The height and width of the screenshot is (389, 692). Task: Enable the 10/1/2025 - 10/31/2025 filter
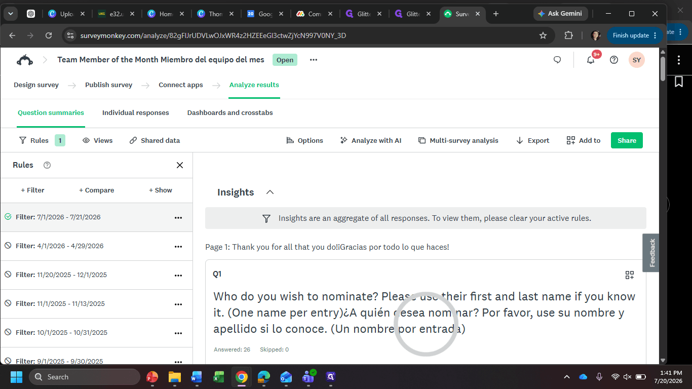(8, 332)
